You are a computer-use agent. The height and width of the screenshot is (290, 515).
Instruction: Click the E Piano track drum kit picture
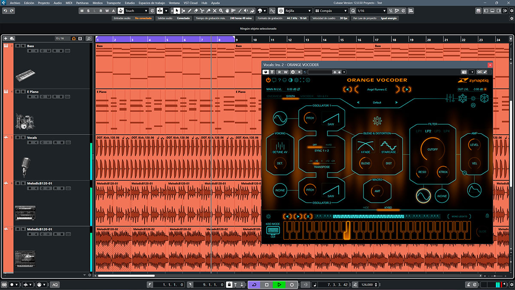[24, 122]
